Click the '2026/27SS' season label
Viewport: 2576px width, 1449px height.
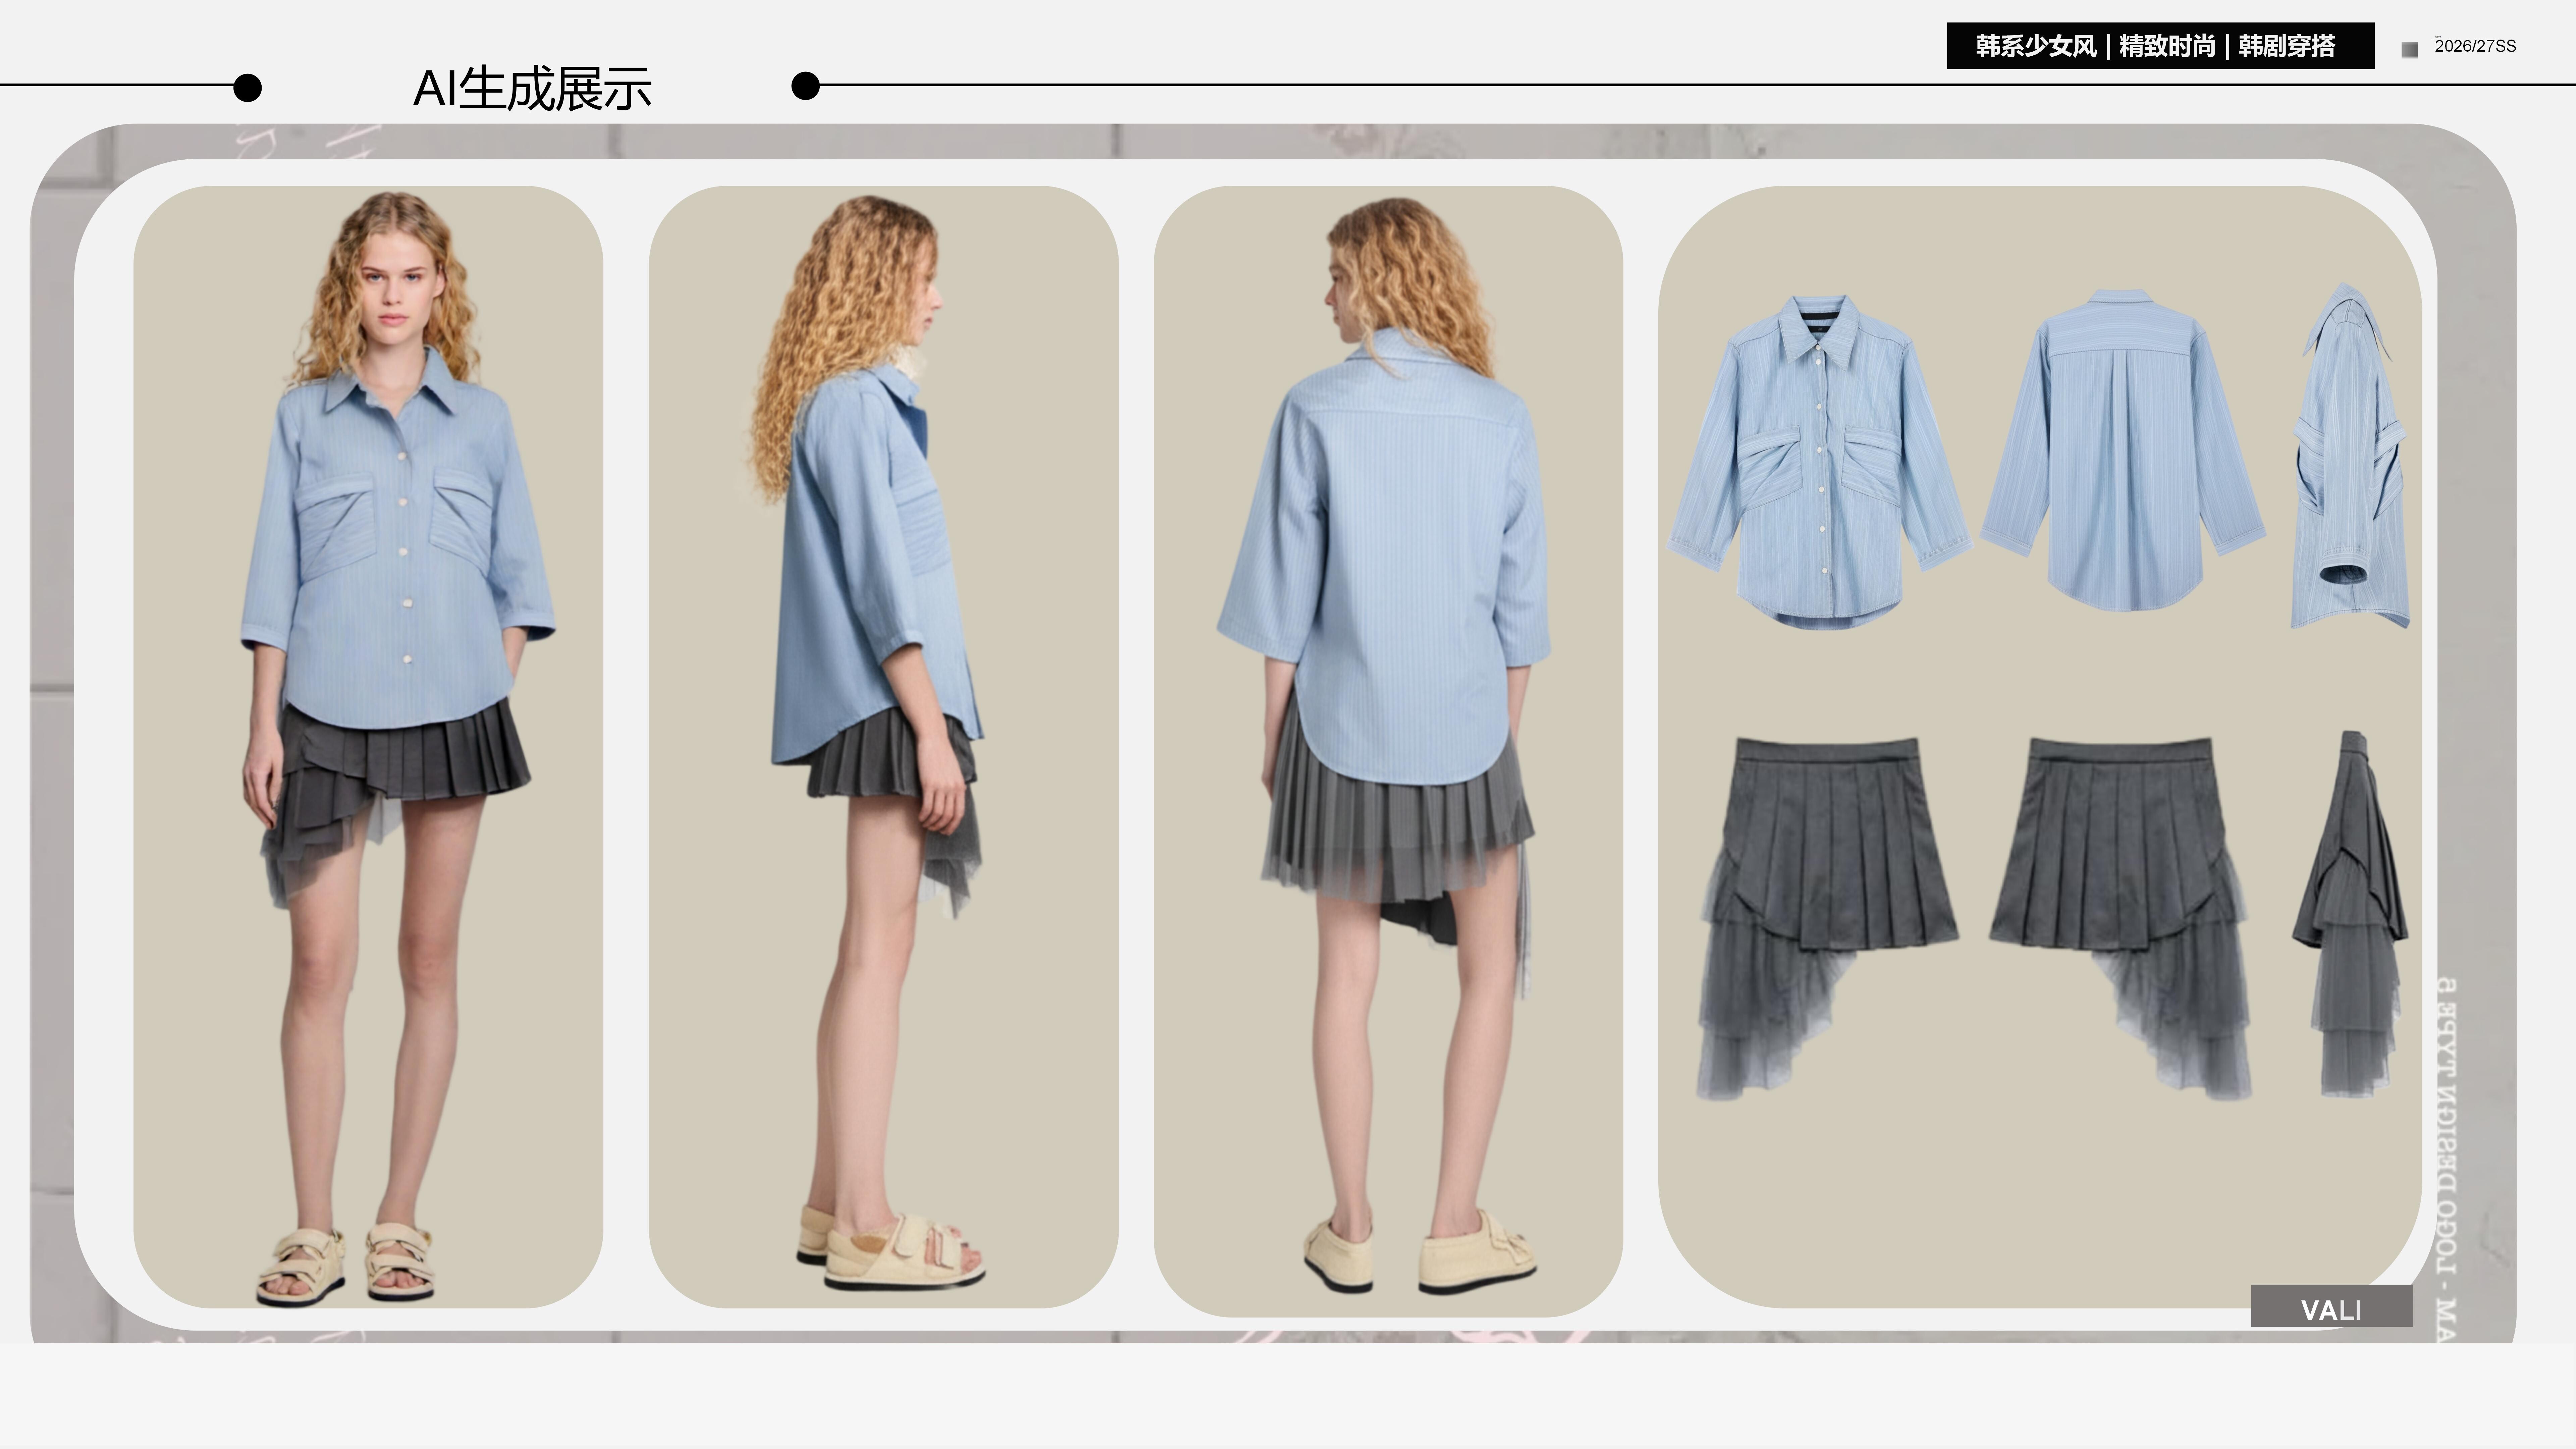pos(2475,46)
